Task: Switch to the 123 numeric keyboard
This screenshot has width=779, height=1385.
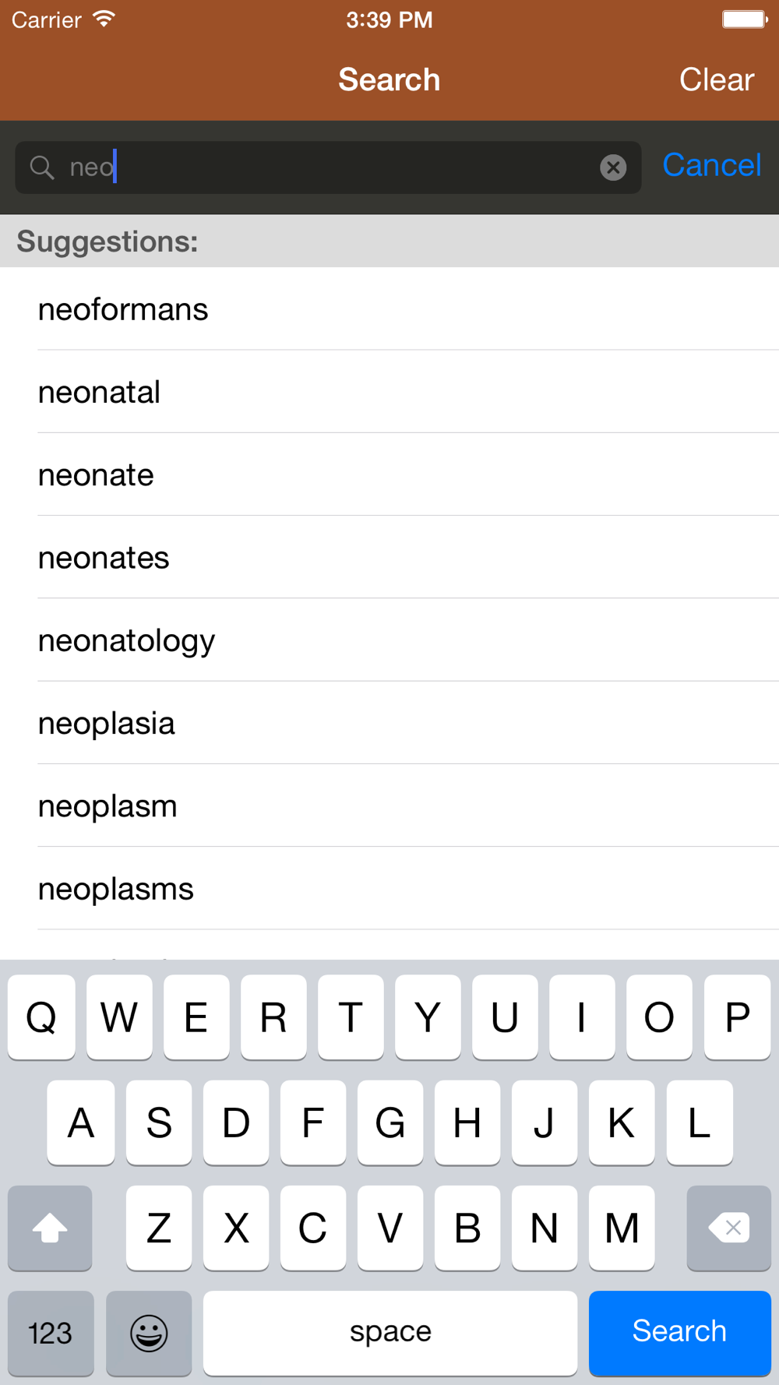Action: point(51,1333)
